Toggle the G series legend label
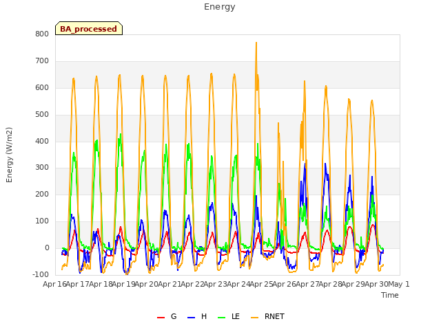 point(174,316)
